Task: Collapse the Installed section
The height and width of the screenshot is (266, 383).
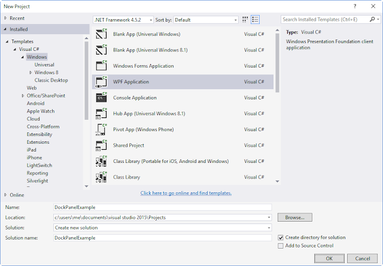Action: click(x=5, y=29)
